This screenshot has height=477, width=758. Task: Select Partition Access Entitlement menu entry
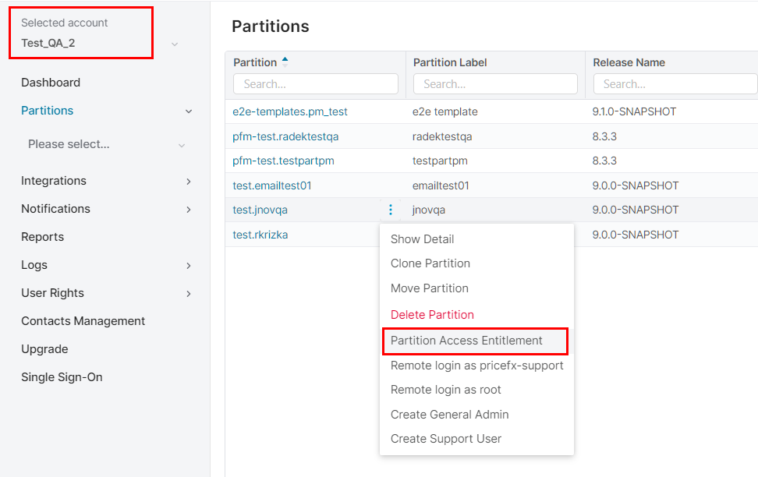(x=466, y=340)
